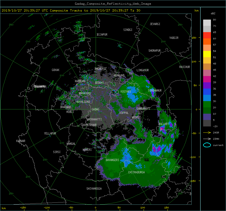
Task: Click the YADGIR city label
Action: coord(174,38)
